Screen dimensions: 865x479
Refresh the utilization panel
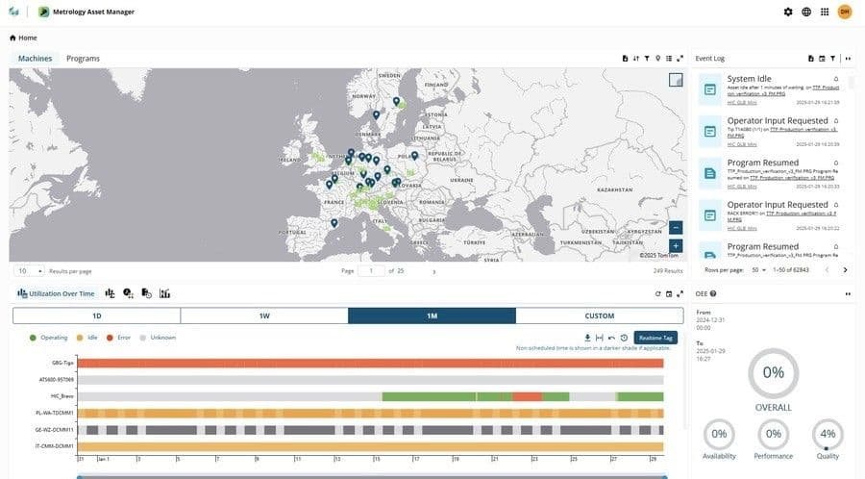(657, 293)
